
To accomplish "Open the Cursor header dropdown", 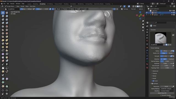I will (86, 9).
